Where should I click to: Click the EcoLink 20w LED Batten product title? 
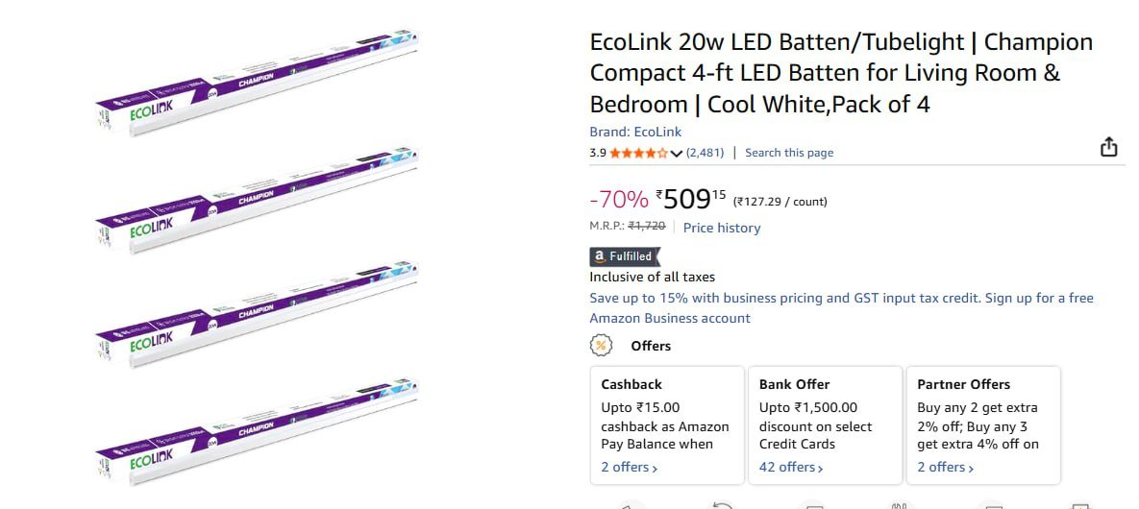click(841, 73)
